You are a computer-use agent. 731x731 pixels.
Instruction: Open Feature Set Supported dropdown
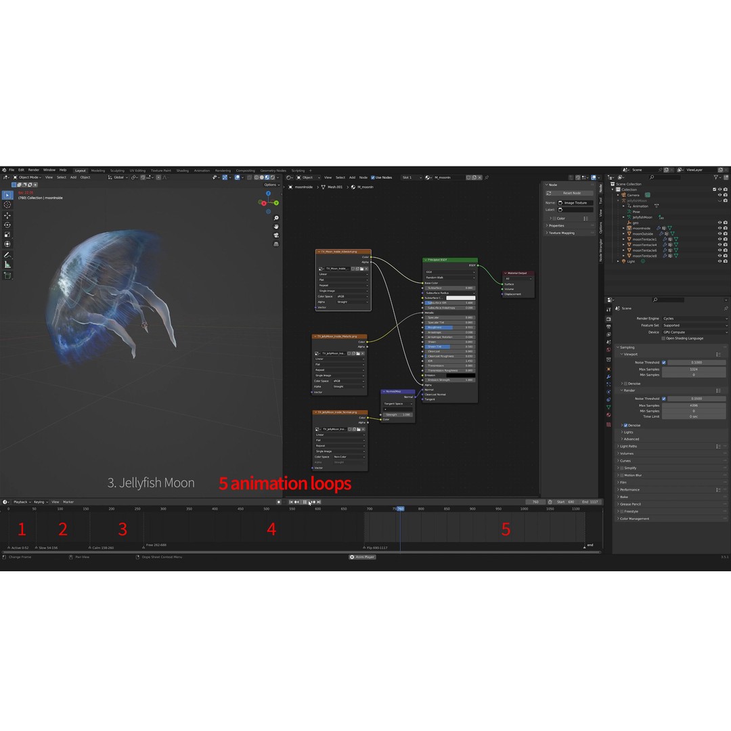[x=694, y=326]
